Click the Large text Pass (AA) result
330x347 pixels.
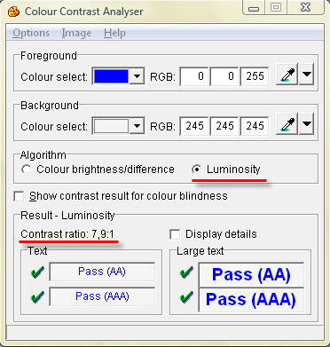251,275
